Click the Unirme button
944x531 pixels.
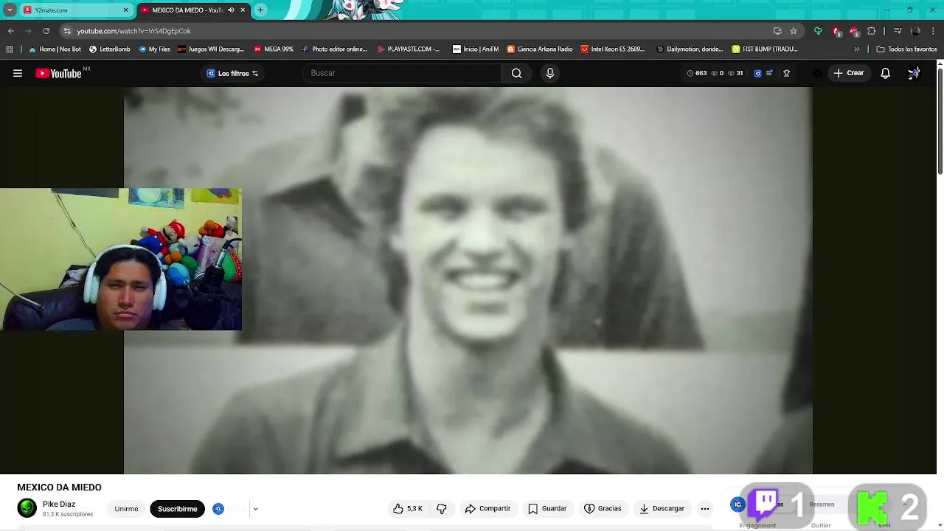pyautogui.click(x=126, y=509)
